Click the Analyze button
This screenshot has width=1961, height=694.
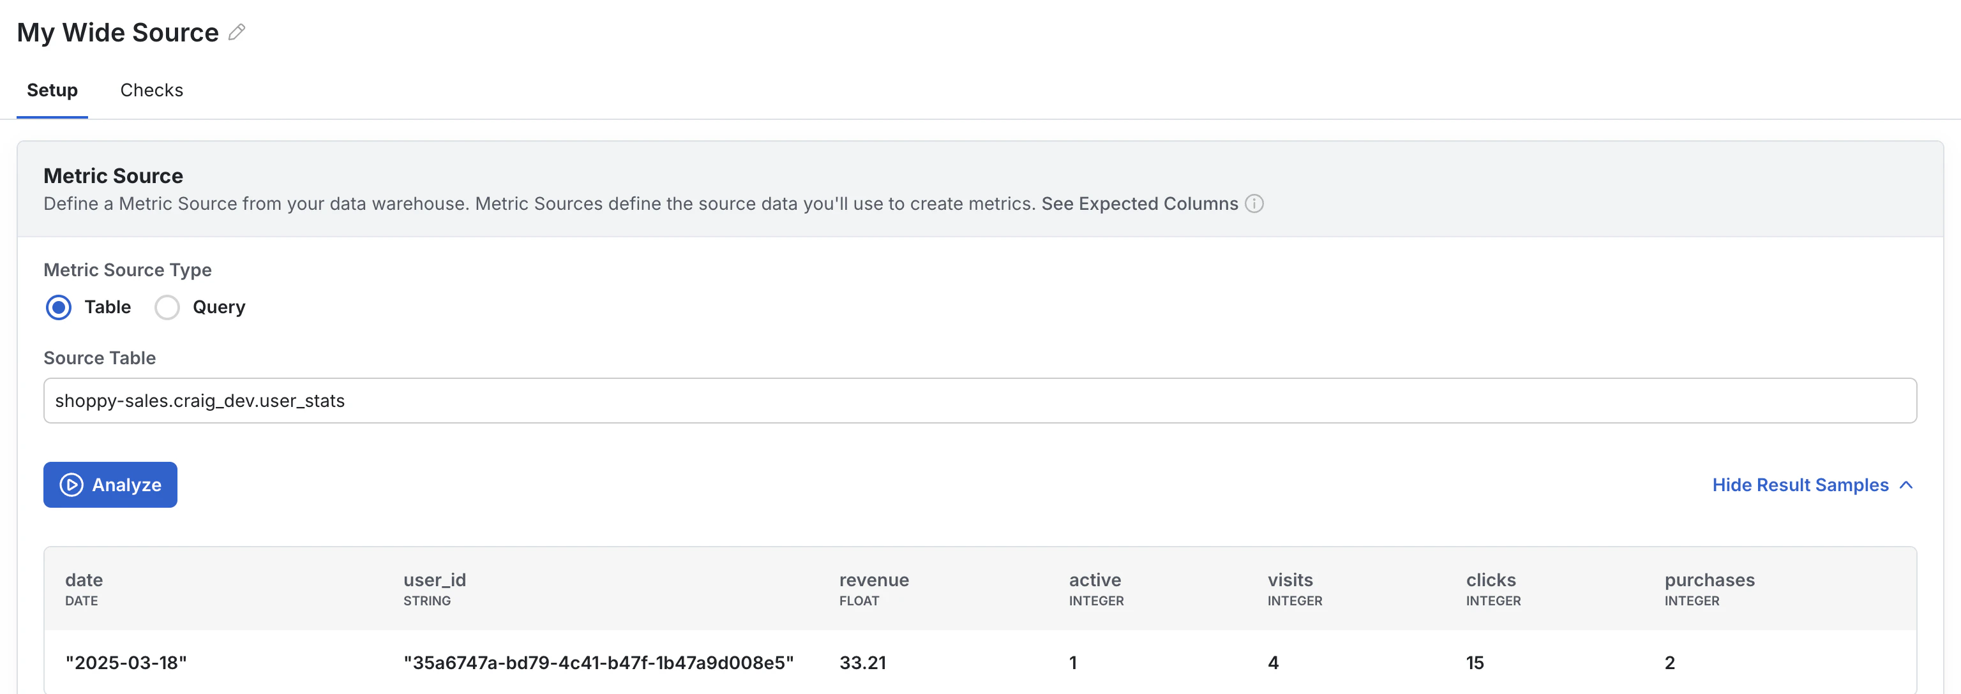[110, 485]
